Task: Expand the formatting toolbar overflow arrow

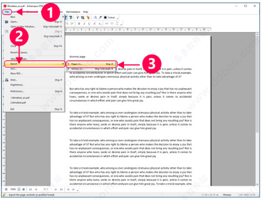Action: coord(121,25)
